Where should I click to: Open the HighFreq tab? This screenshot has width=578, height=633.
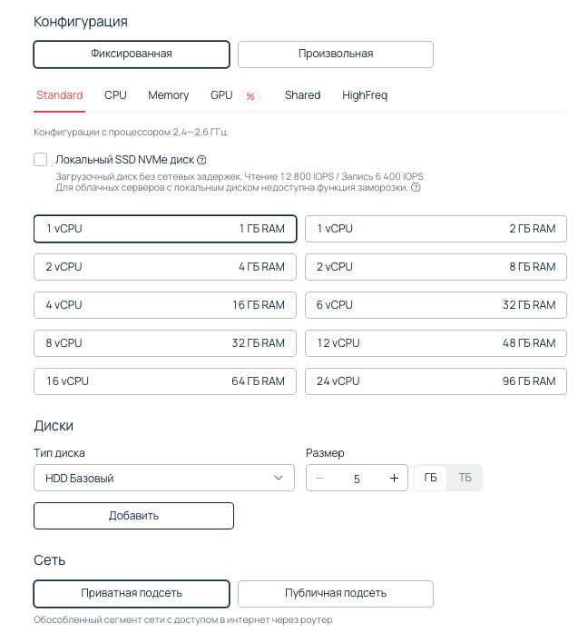tap(365, 95)
